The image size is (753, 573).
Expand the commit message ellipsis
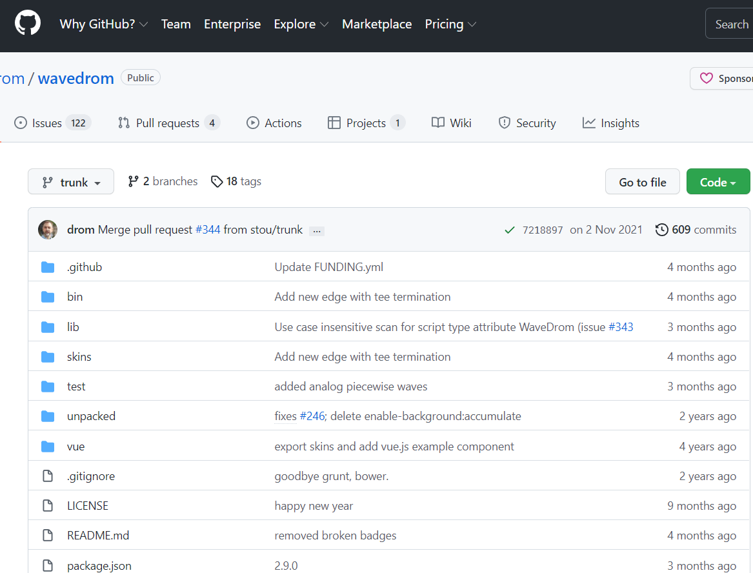point(316,230)
